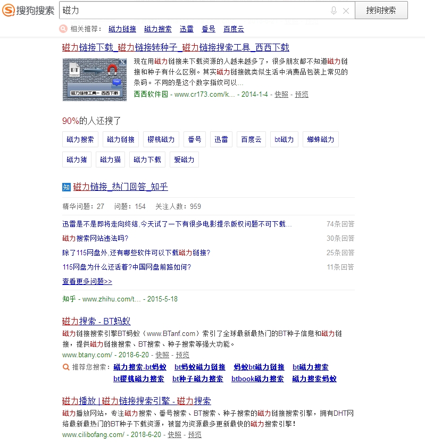Open suggested search bt磁力搜索
Image resolution: width=425 pixels, height=445 pixels.
point(310,367)
